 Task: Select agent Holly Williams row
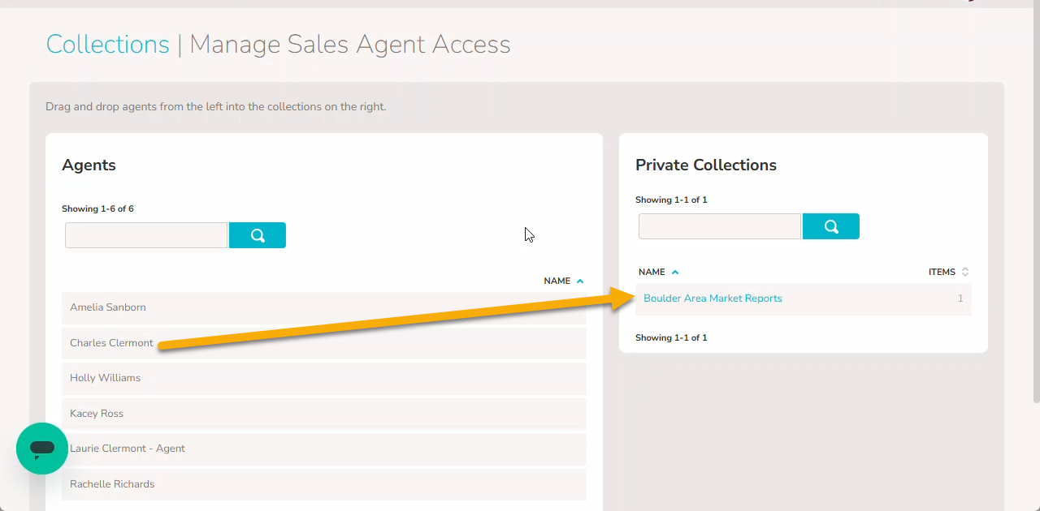point(323,378)
